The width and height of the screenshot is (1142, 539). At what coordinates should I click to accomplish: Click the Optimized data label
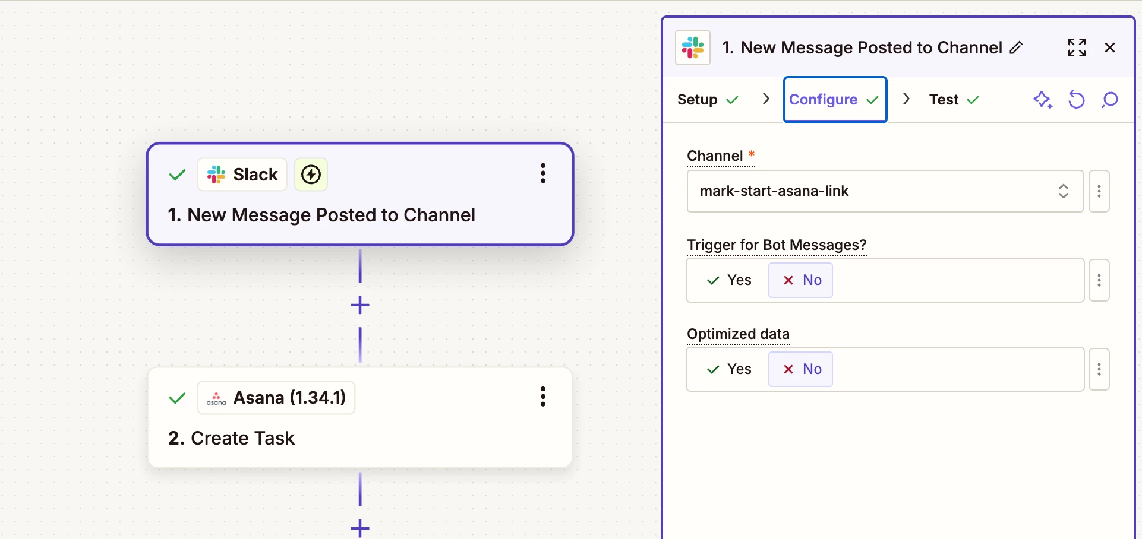738,334
